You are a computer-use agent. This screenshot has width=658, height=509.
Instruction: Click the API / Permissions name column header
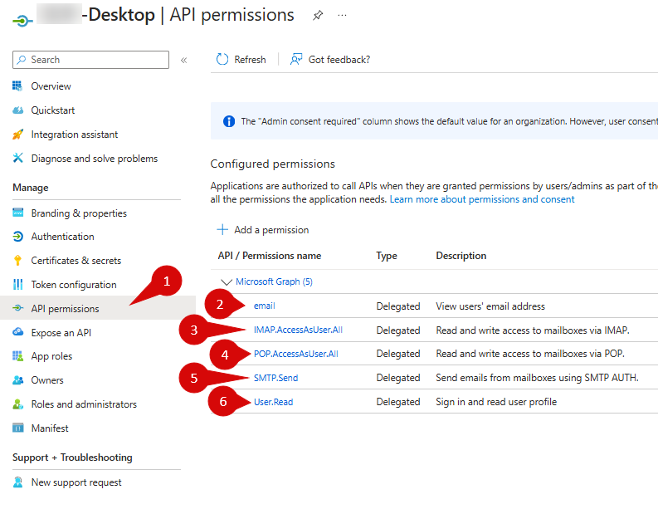point(270,256)
